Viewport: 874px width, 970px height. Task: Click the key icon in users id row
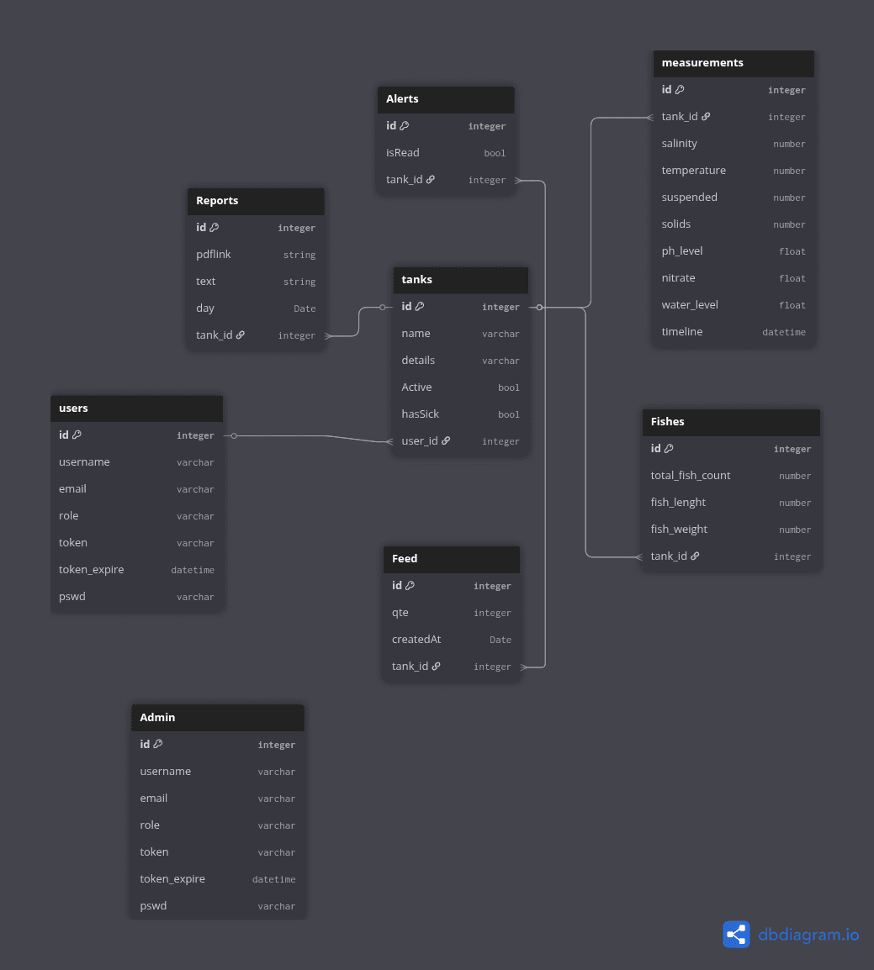77,435
